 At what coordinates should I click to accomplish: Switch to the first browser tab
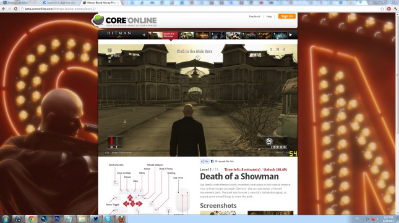20,2
